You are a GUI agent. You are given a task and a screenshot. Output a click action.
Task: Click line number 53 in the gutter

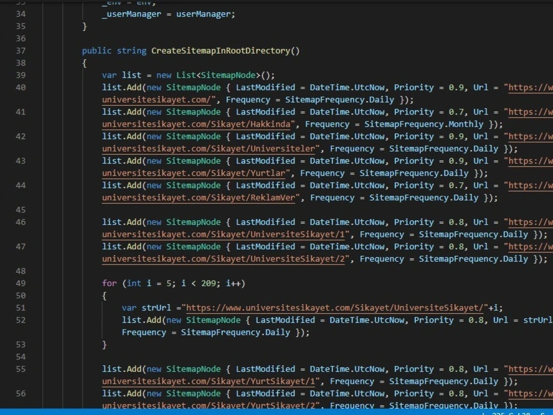21,344
